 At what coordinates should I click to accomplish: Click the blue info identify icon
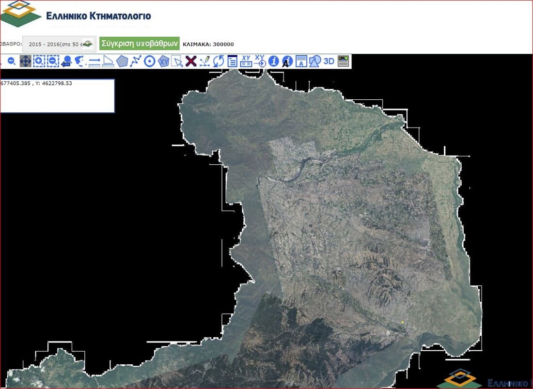(274, 62)
